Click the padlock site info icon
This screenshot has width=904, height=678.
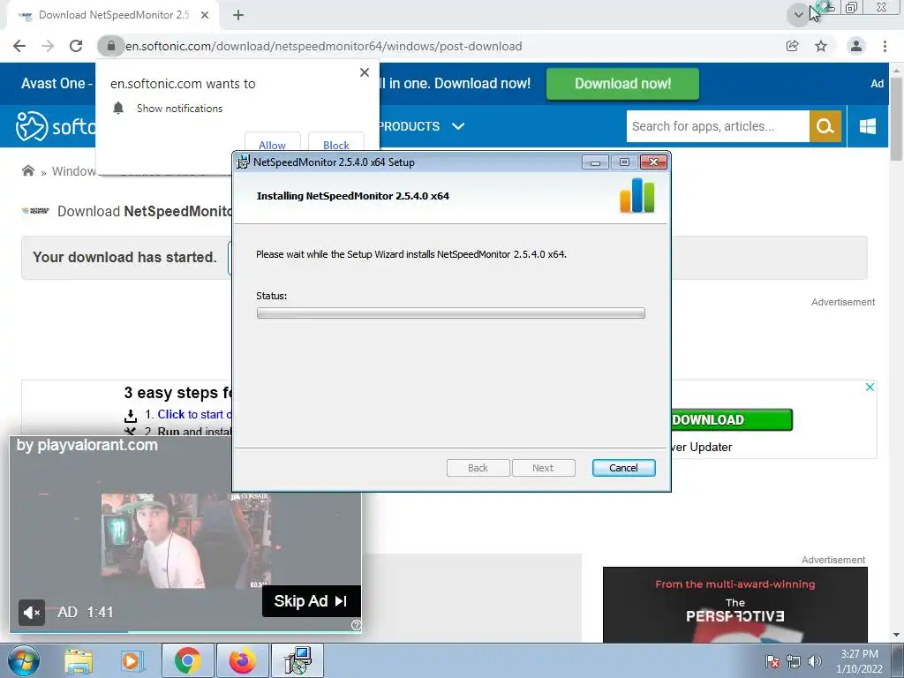110,46
